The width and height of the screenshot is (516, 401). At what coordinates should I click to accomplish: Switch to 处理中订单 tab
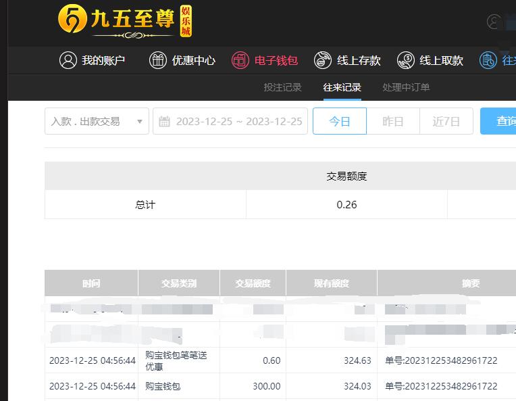coord(406,87)
